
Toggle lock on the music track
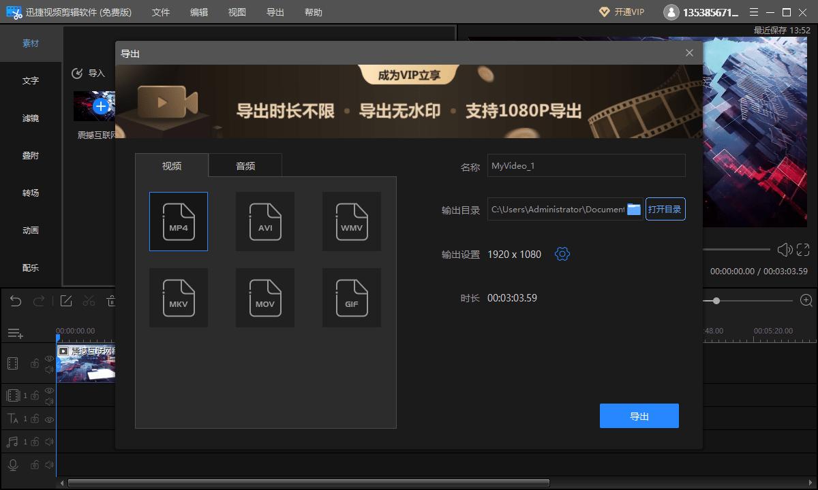click(x=35, y=442)
